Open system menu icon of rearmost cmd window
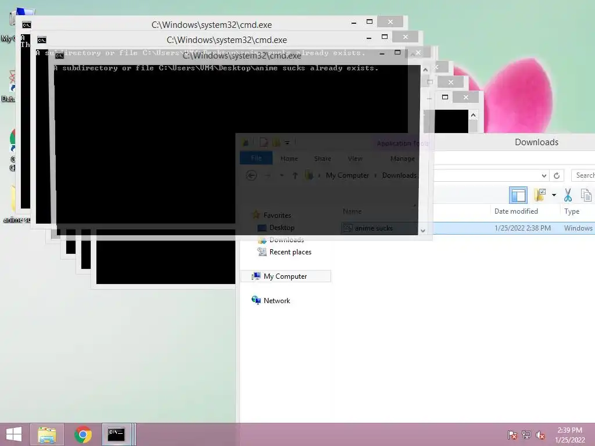The width and height of the screenshot is (595, 446). tap(26, 25)
